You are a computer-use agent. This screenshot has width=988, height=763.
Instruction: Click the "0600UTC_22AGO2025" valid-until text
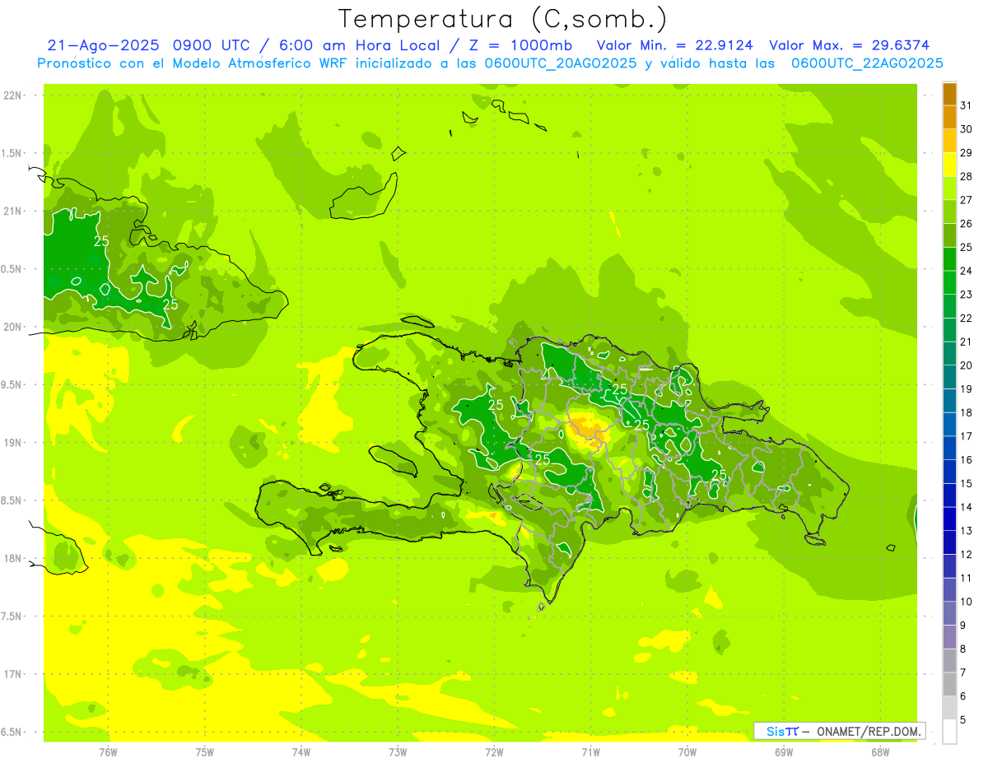pyautogui.click(x=867, y=63)
